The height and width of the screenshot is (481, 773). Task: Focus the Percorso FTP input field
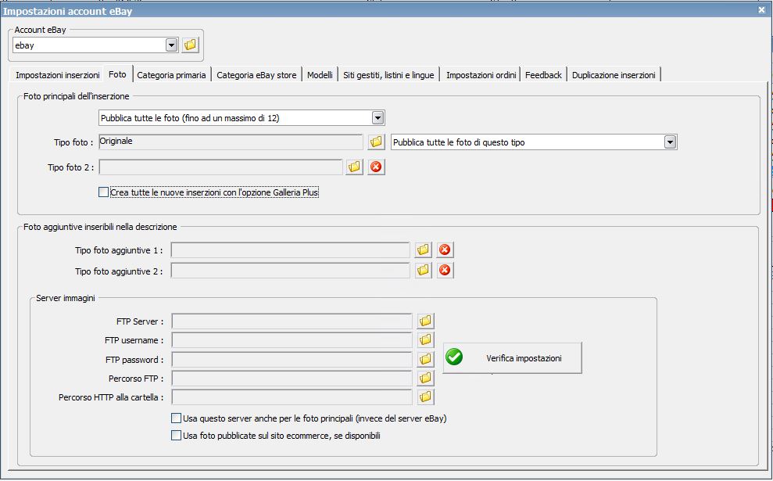pos(292,379)
